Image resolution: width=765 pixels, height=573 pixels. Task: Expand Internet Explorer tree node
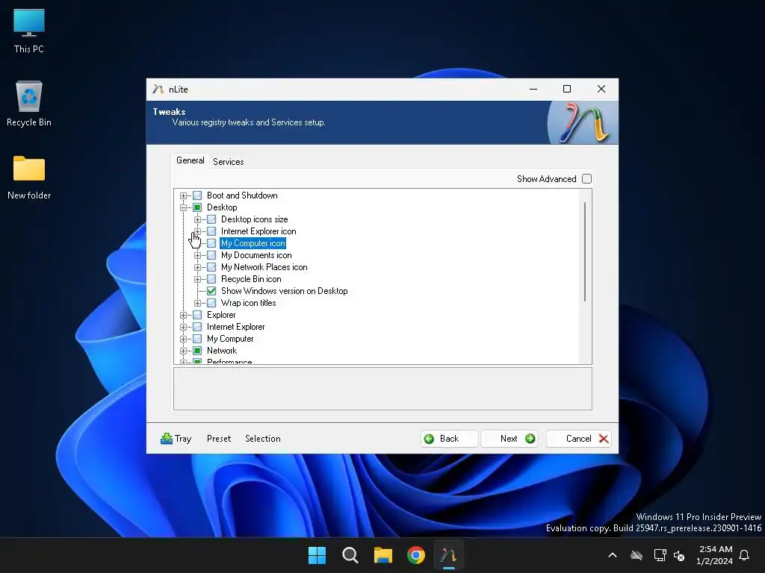coord(184,327)
